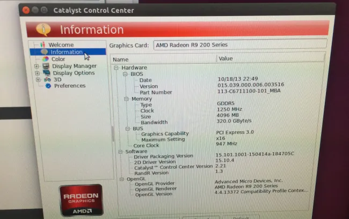The image size is (349, 219).
Task: Collapse the BUS section
Action: [x=128, y=129]
